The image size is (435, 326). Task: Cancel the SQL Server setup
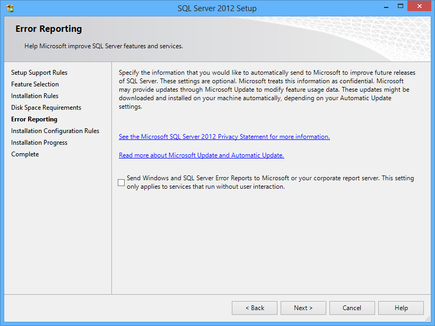tap(352, 308)
